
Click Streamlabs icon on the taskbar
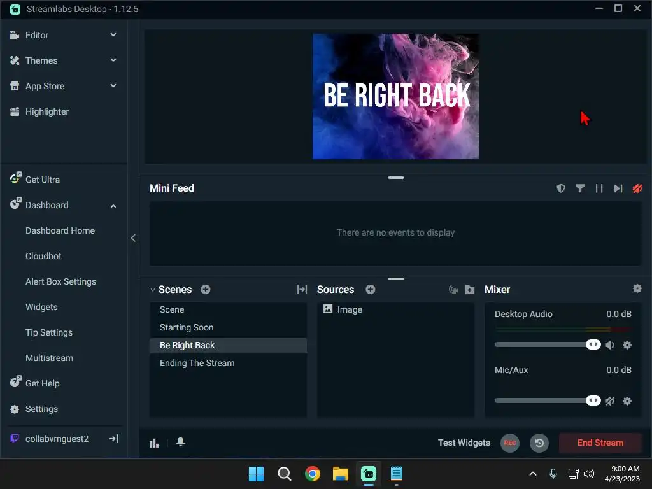[x=369, y=474]
